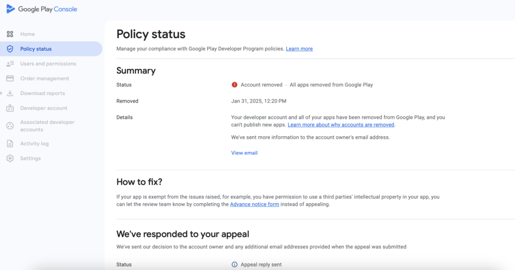This screenshot has height=270, width=515.
Task: Click the Google Play Console logo
Action: point(11,9)
